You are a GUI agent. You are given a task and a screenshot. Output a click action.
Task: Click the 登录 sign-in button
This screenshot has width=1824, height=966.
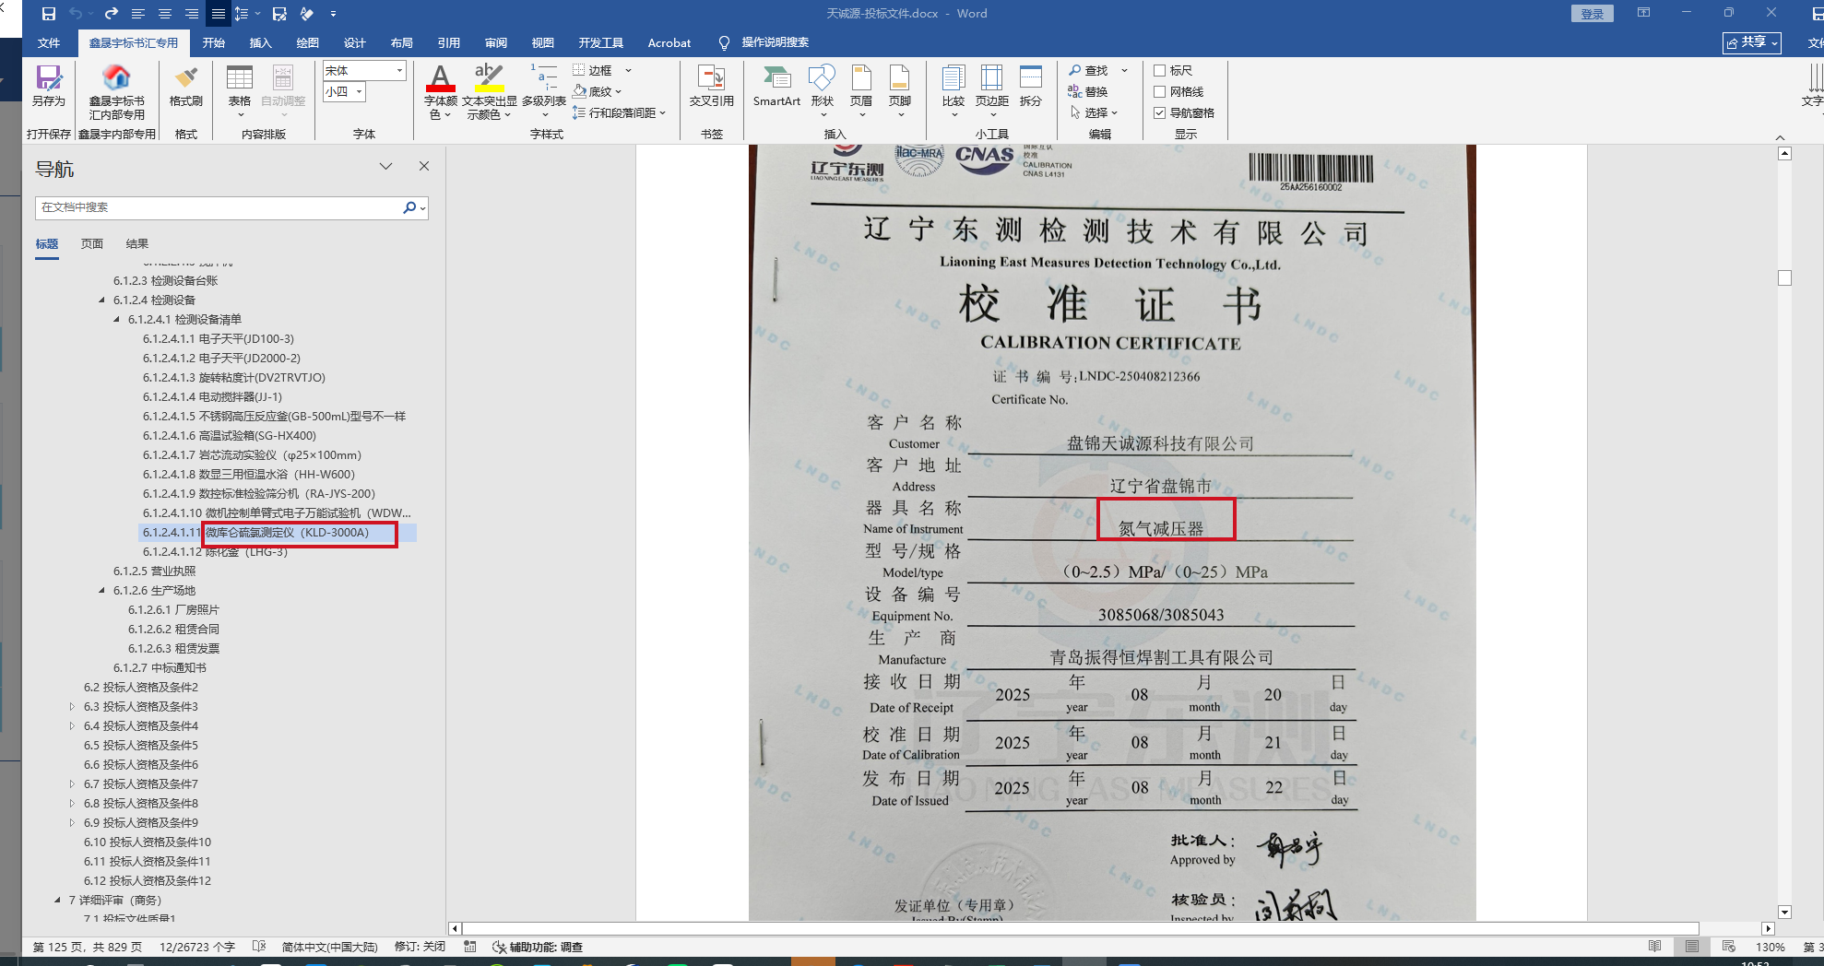click(1593, 14)
